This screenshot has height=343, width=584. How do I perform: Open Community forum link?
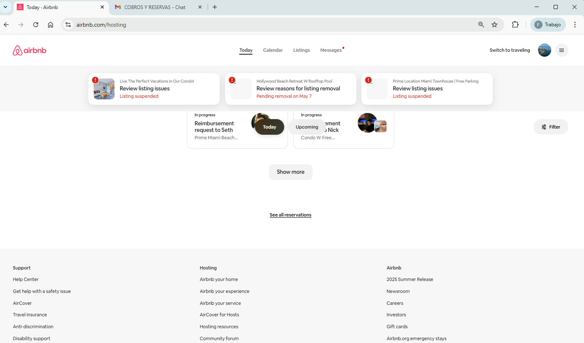(x=219, y=338)
